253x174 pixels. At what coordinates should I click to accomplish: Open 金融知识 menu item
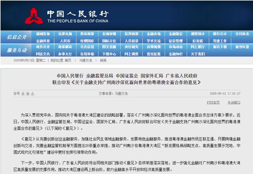tap(176, 54)
